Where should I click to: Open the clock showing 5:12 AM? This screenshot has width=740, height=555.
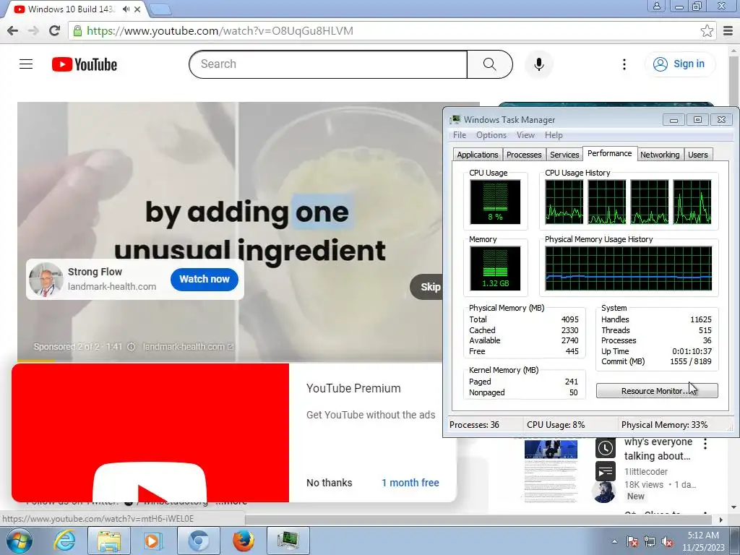pyautogui.click(x=703, y=541)
